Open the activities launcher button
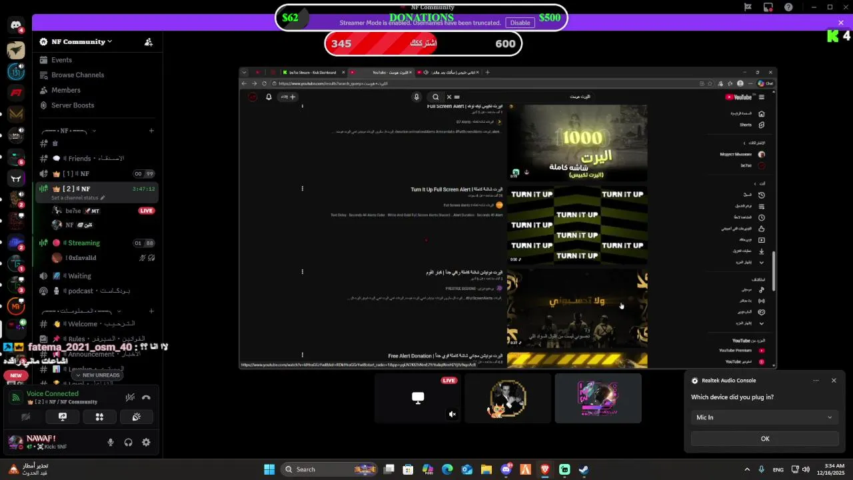This screenshot has height=480, width=853. click(99, 417)
